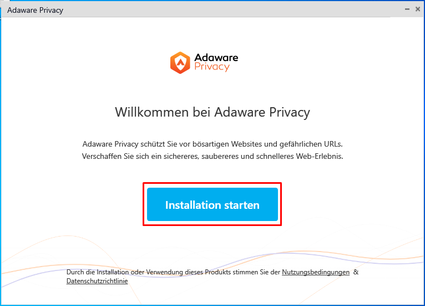Click the orange Adaware shield logo icon
The height and width of the screenshot is (306, 425).
click(180, 63)
